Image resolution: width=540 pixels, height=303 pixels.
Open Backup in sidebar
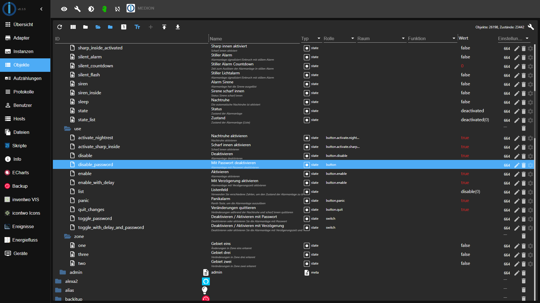pyautogui.click(x=25, y=186)
